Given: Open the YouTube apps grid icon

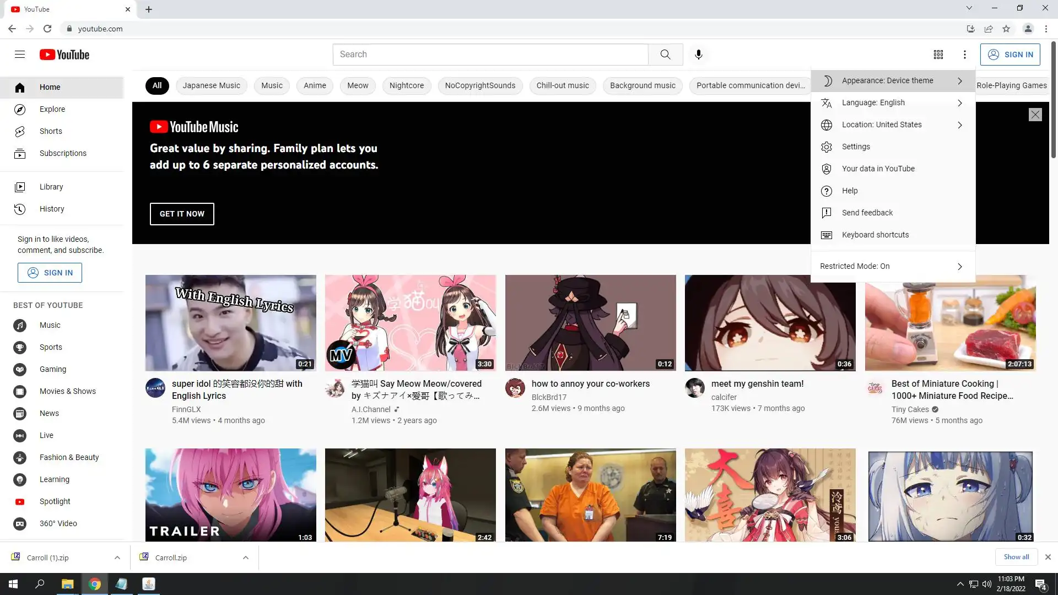Looking at the screenshot, I should point(938,55).
